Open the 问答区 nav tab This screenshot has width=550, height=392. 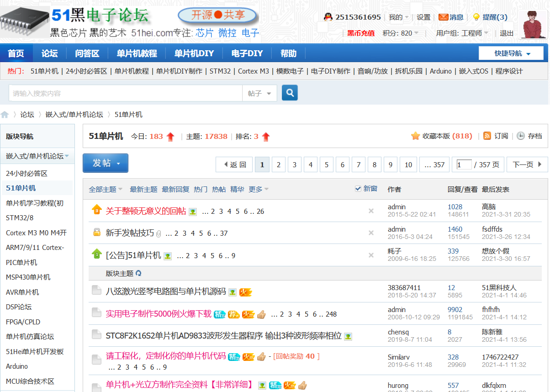pyautogui.click(x=87, y=53)
